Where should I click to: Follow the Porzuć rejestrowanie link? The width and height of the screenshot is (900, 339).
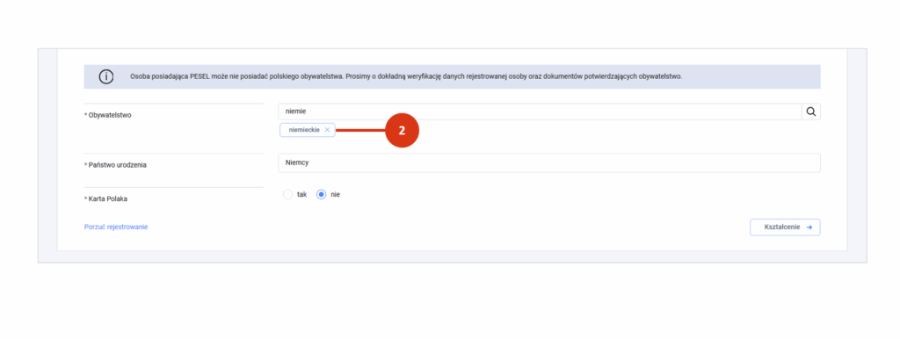tap(116, 227)
